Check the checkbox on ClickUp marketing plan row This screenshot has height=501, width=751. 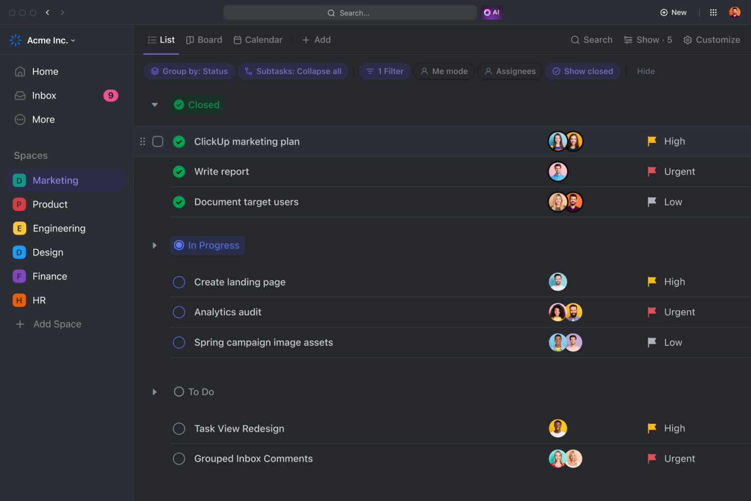point(157,141)
